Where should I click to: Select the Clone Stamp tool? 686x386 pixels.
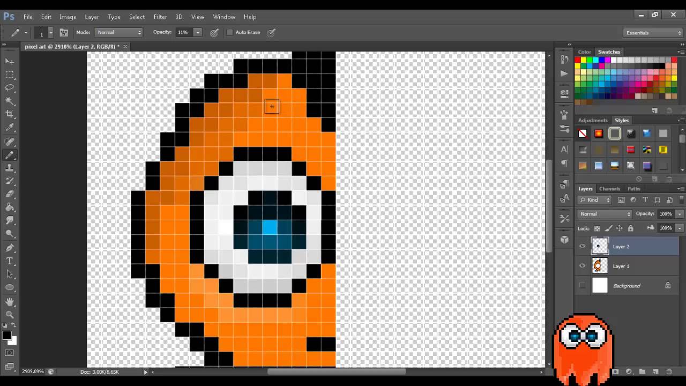click(x=10, y=168)
